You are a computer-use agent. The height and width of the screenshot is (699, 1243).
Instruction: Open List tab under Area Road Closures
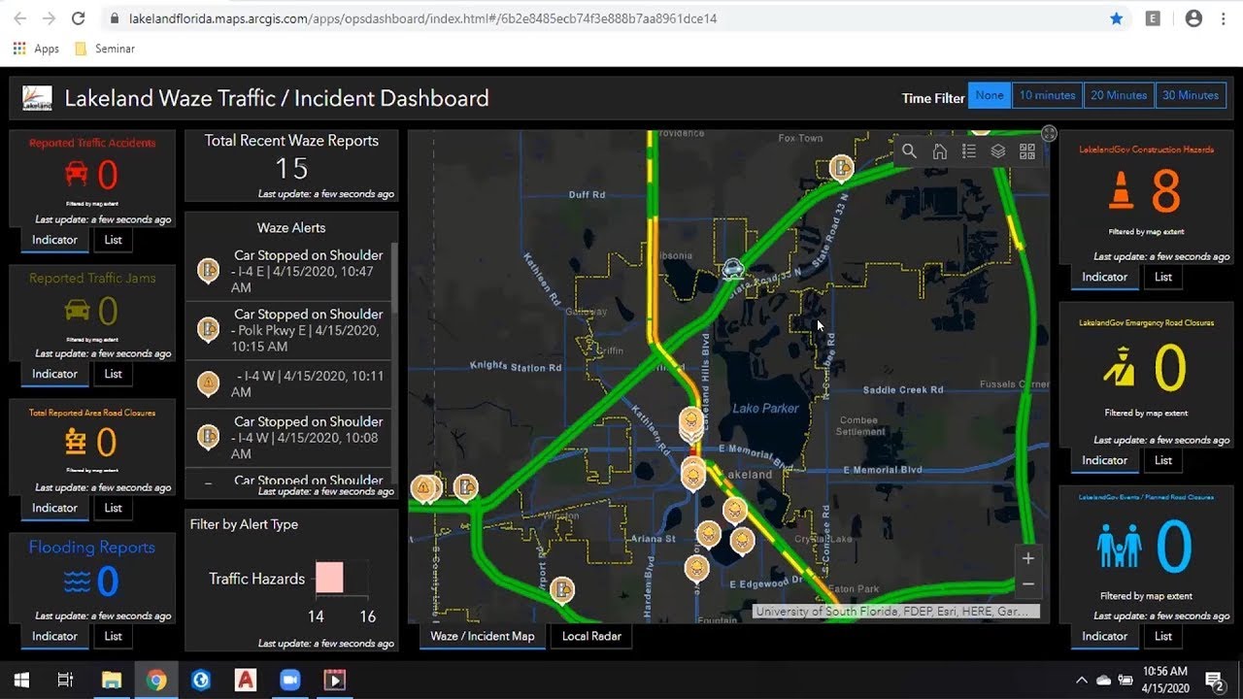click(114, 508)
